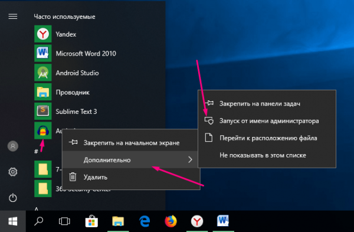Screen dimensions: 354x232
Task: Select Перейти к расположению файла
Action: (x=267, y=138)
